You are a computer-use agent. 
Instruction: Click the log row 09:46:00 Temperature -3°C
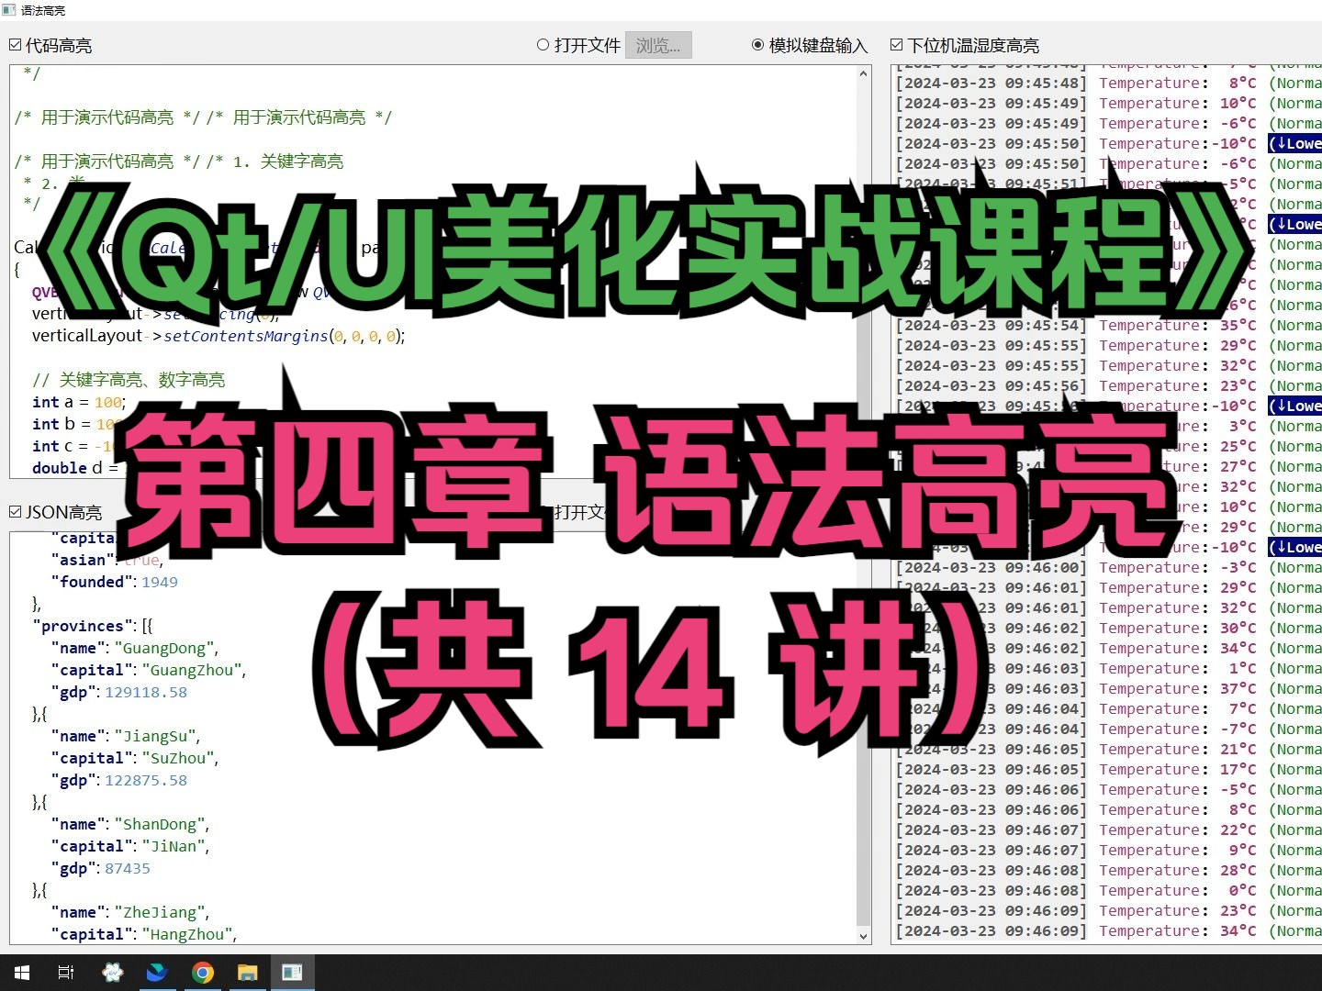click(x=1108, y=567)
